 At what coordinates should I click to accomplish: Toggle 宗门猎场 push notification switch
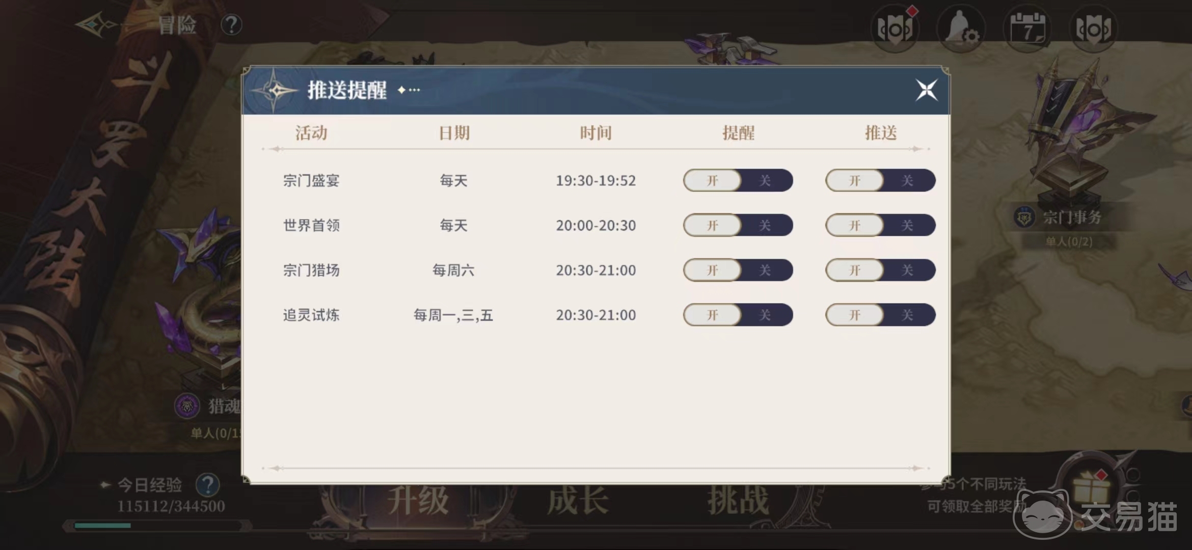click(880, 270)
